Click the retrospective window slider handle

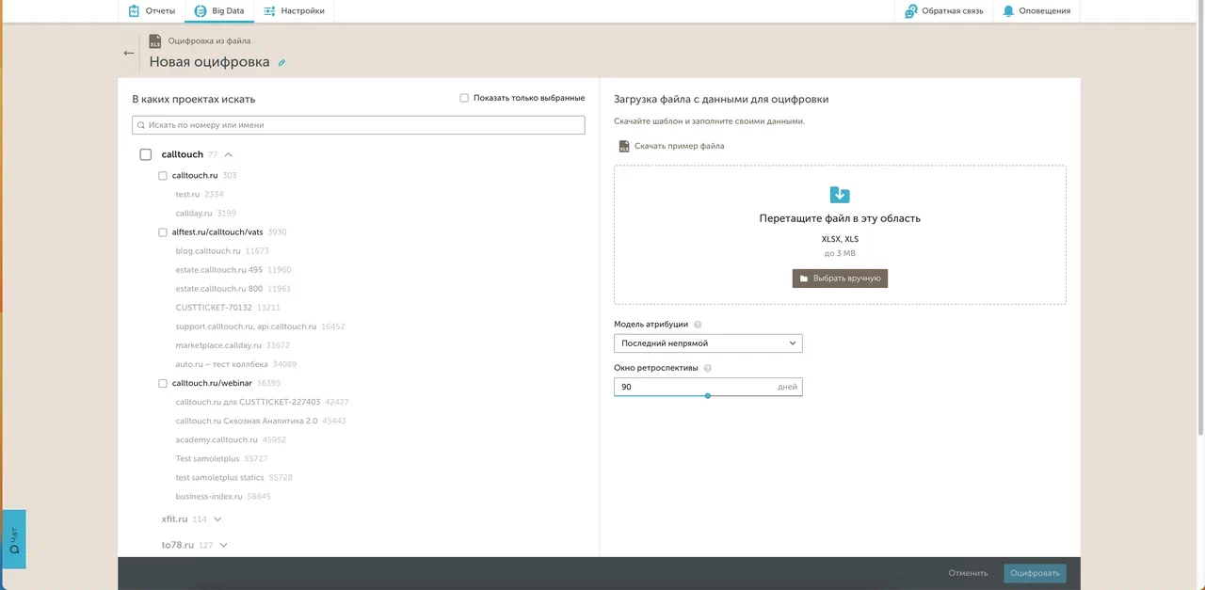click(x=708, y=396)
